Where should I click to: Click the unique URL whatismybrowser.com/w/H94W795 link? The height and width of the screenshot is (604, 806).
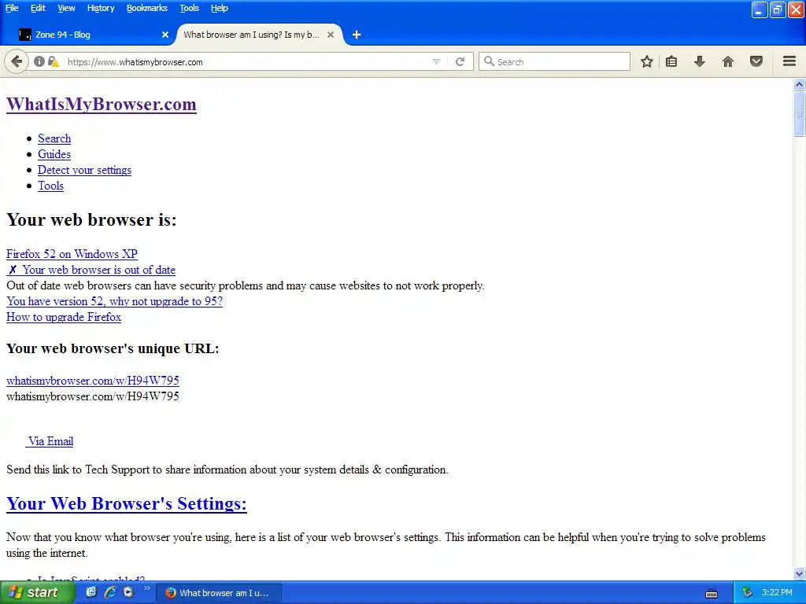93,381
